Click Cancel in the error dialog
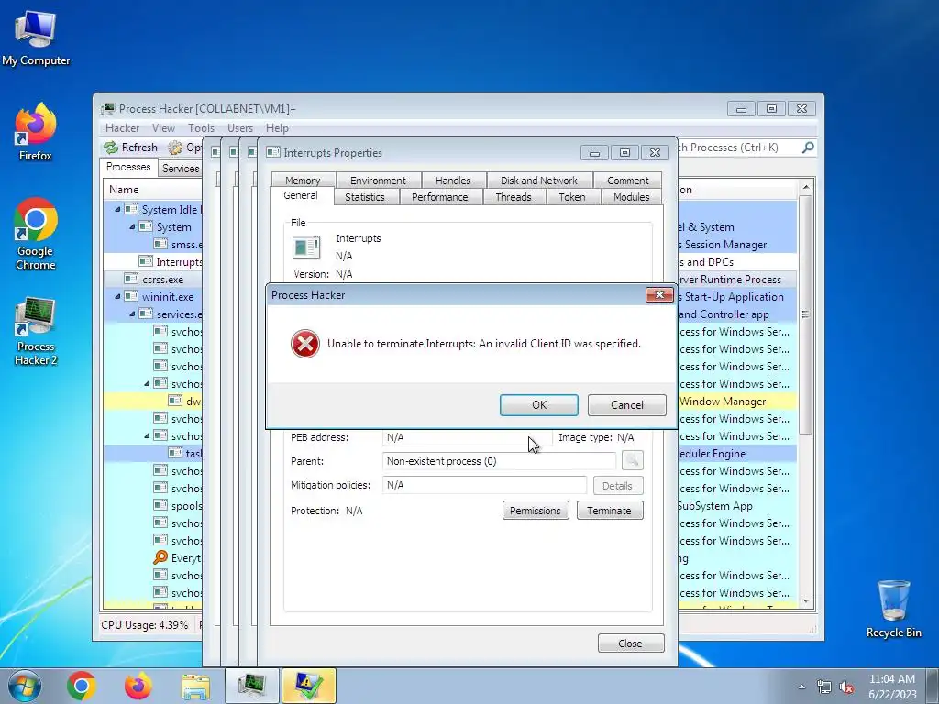 click(x=626, y=404)
